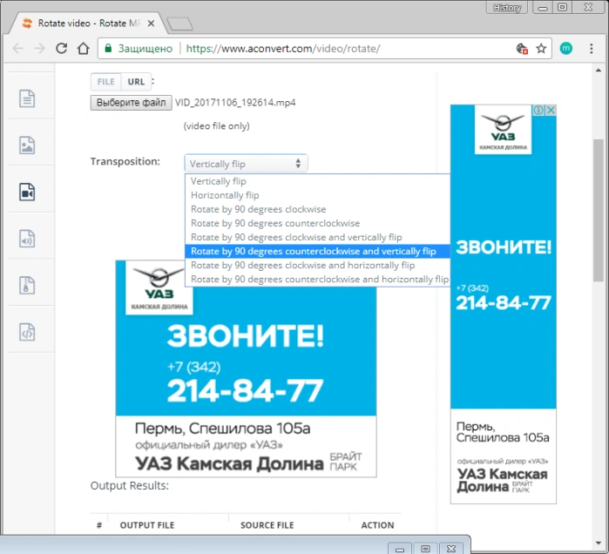Screen dimensions: 609x554
Task: Close the UAZ sidebar ad via X icon
Action: click(551, 110)
